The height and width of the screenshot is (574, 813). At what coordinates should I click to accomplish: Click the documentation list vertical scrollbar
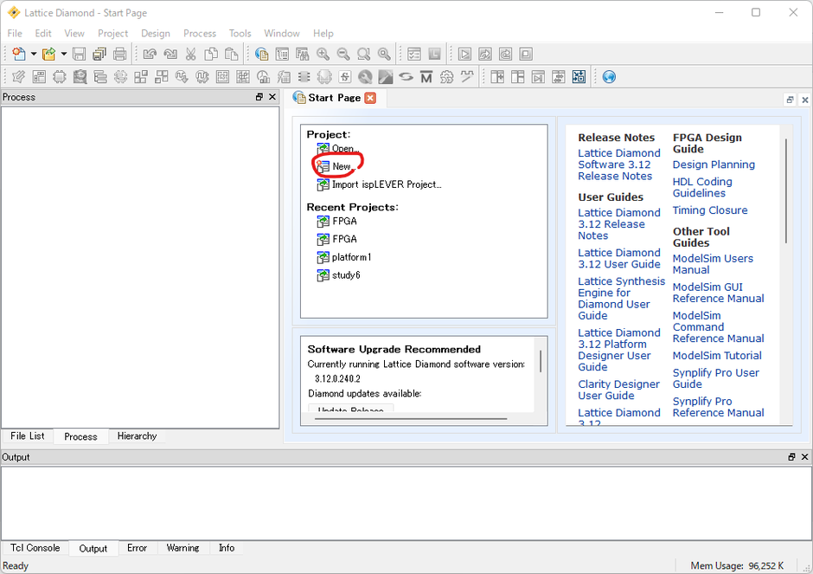tap(786, 190)
